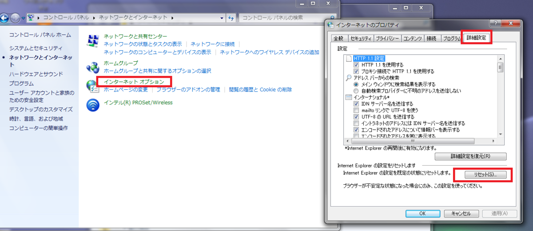Open 'プログラム' sidebar category
The image size is (533, 231).
21,84
